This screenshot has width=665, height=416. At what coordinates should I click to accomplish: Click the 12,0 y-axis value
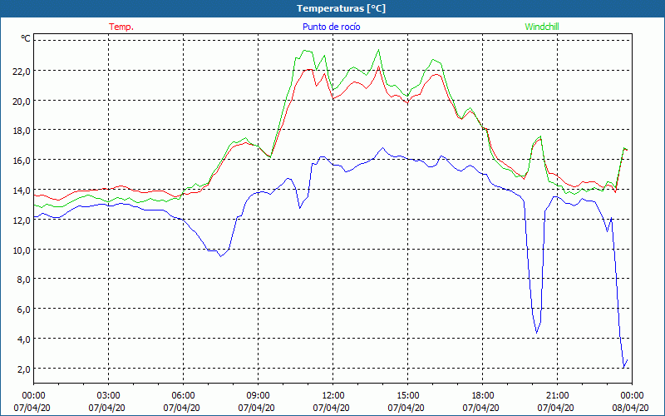(22, 220)
